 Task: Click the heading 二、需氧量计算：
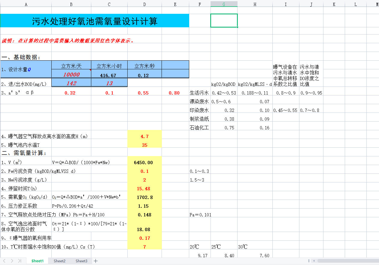tap(24, 153)
